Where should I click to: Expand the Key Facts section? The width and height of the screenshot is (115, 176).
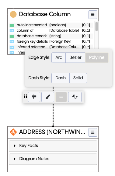pyautogui.click(x=53, y=146)
